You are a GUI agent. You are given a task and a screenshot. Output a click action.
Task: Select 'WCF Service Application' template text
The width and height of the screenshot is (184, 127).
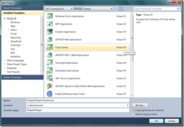click(68, 78)
